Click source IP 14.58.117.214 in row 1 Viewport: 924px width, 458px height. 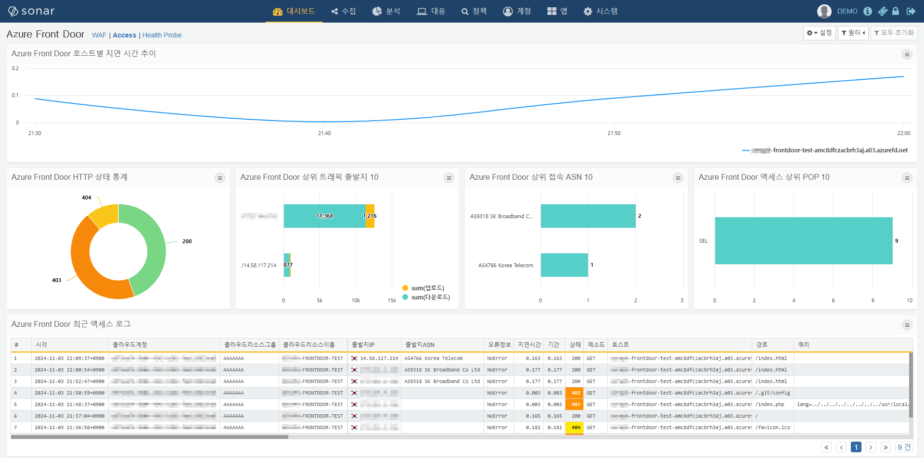pyautogui.click(x=379, y=358)
